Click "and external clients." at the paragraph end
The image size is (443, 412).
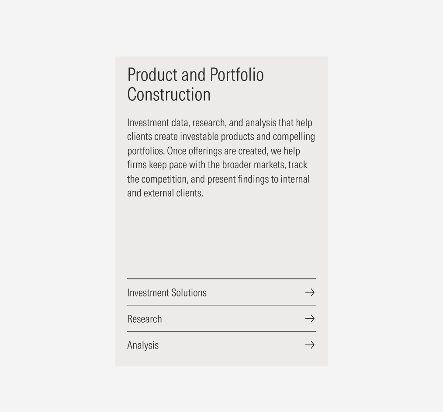165,193
